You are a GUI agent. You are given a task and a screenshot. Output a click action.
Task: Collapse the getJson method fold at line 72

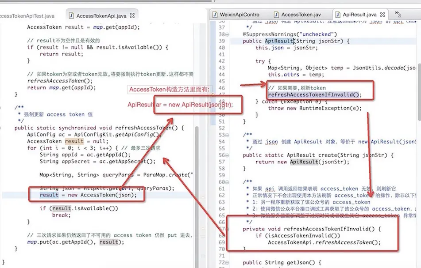tap(227, 263)
